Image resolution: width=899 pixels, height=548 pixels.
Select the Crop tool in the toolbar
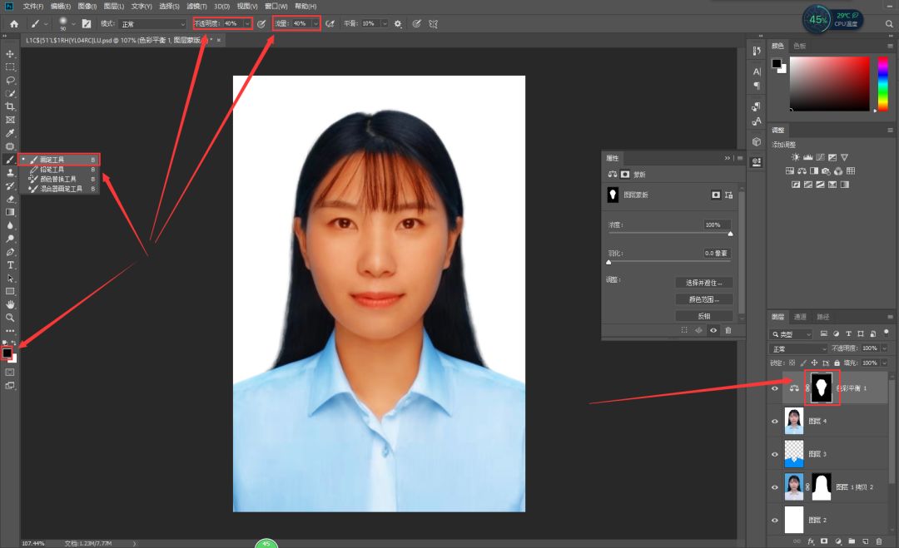[10, 106]
